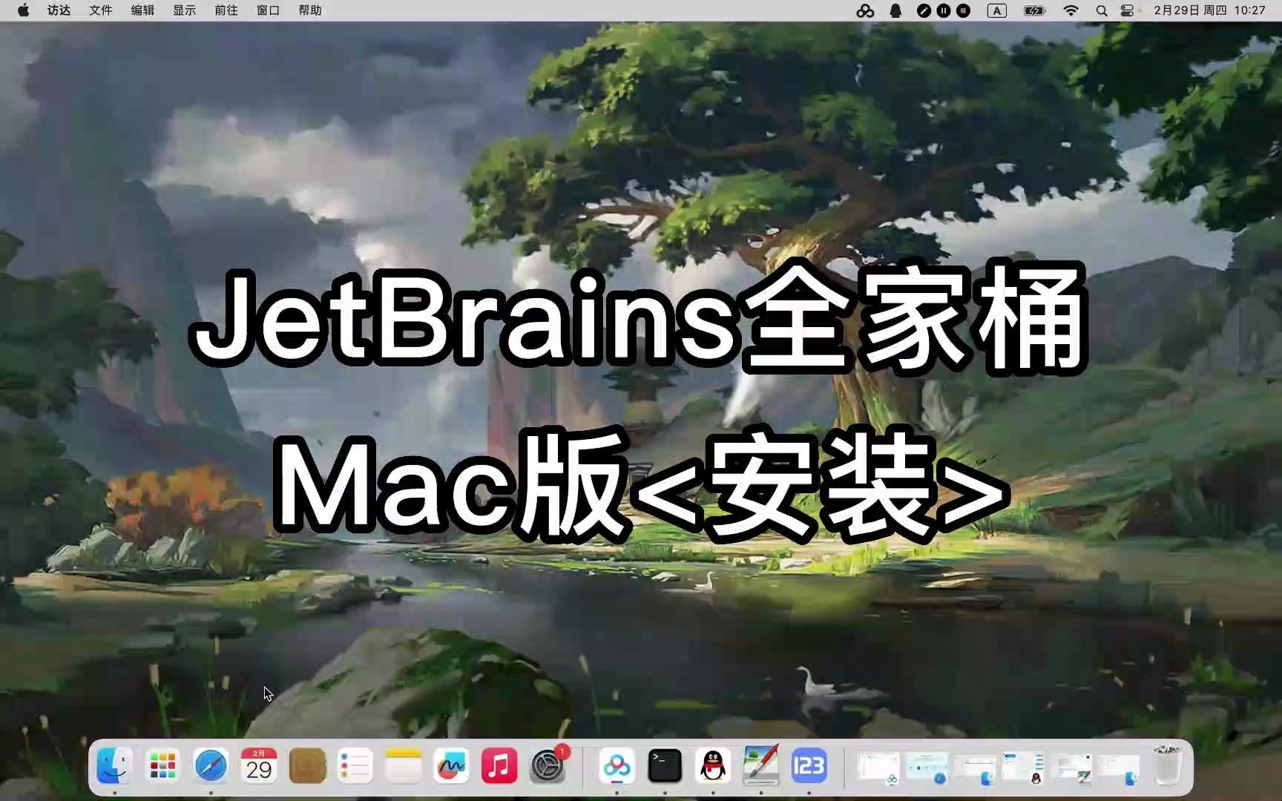Open the brown Contacts-style Dock icon
The width and height of the screenshot is (1282, 801).
click(x=307, y=765)
